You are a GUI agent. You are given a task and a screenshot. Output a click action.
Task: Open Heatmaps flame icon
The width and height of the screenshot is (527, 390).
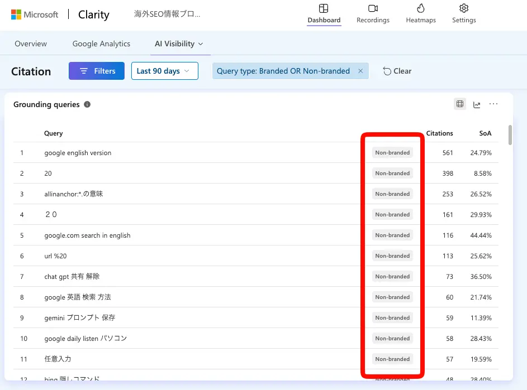point(420,8)
